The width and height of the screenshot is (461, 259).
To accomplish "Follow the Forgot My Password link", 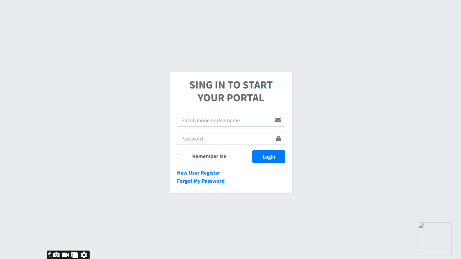I will (201, 181).
